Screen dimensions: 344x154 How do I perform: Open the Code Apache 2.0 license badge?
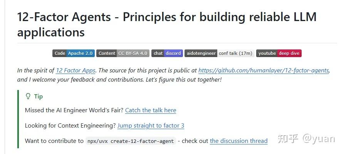coord(74,53)
